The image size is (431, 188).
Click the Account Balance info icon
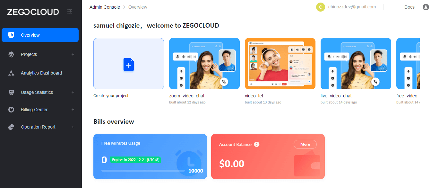tap(256, 144)
